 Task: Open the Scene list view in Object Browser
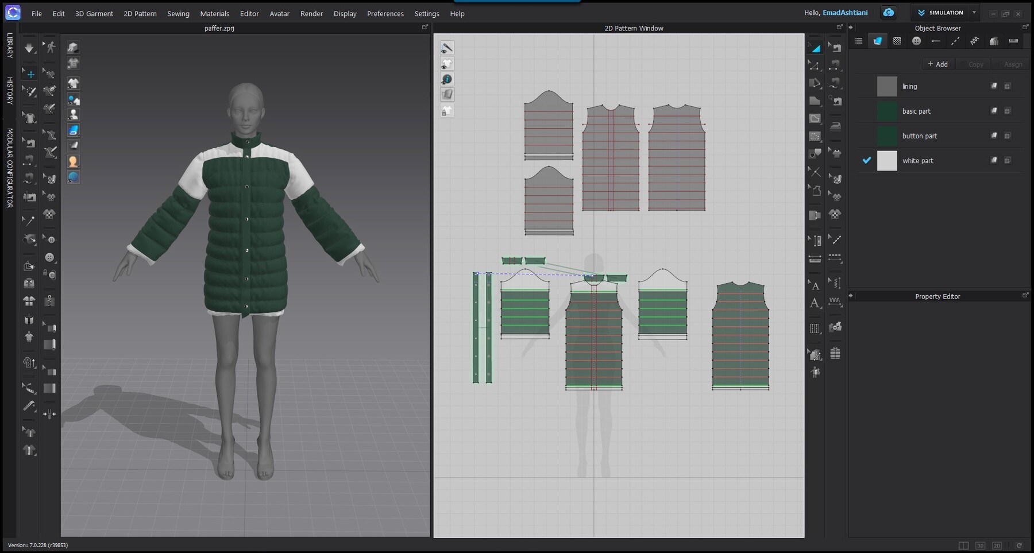tap(858, 41)
